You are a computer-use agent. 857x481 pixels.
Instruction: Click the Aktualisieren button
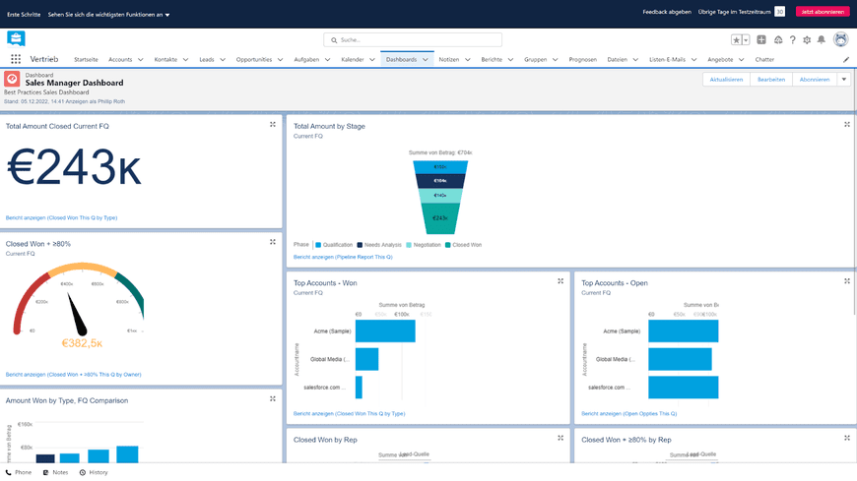coord(726,79)
